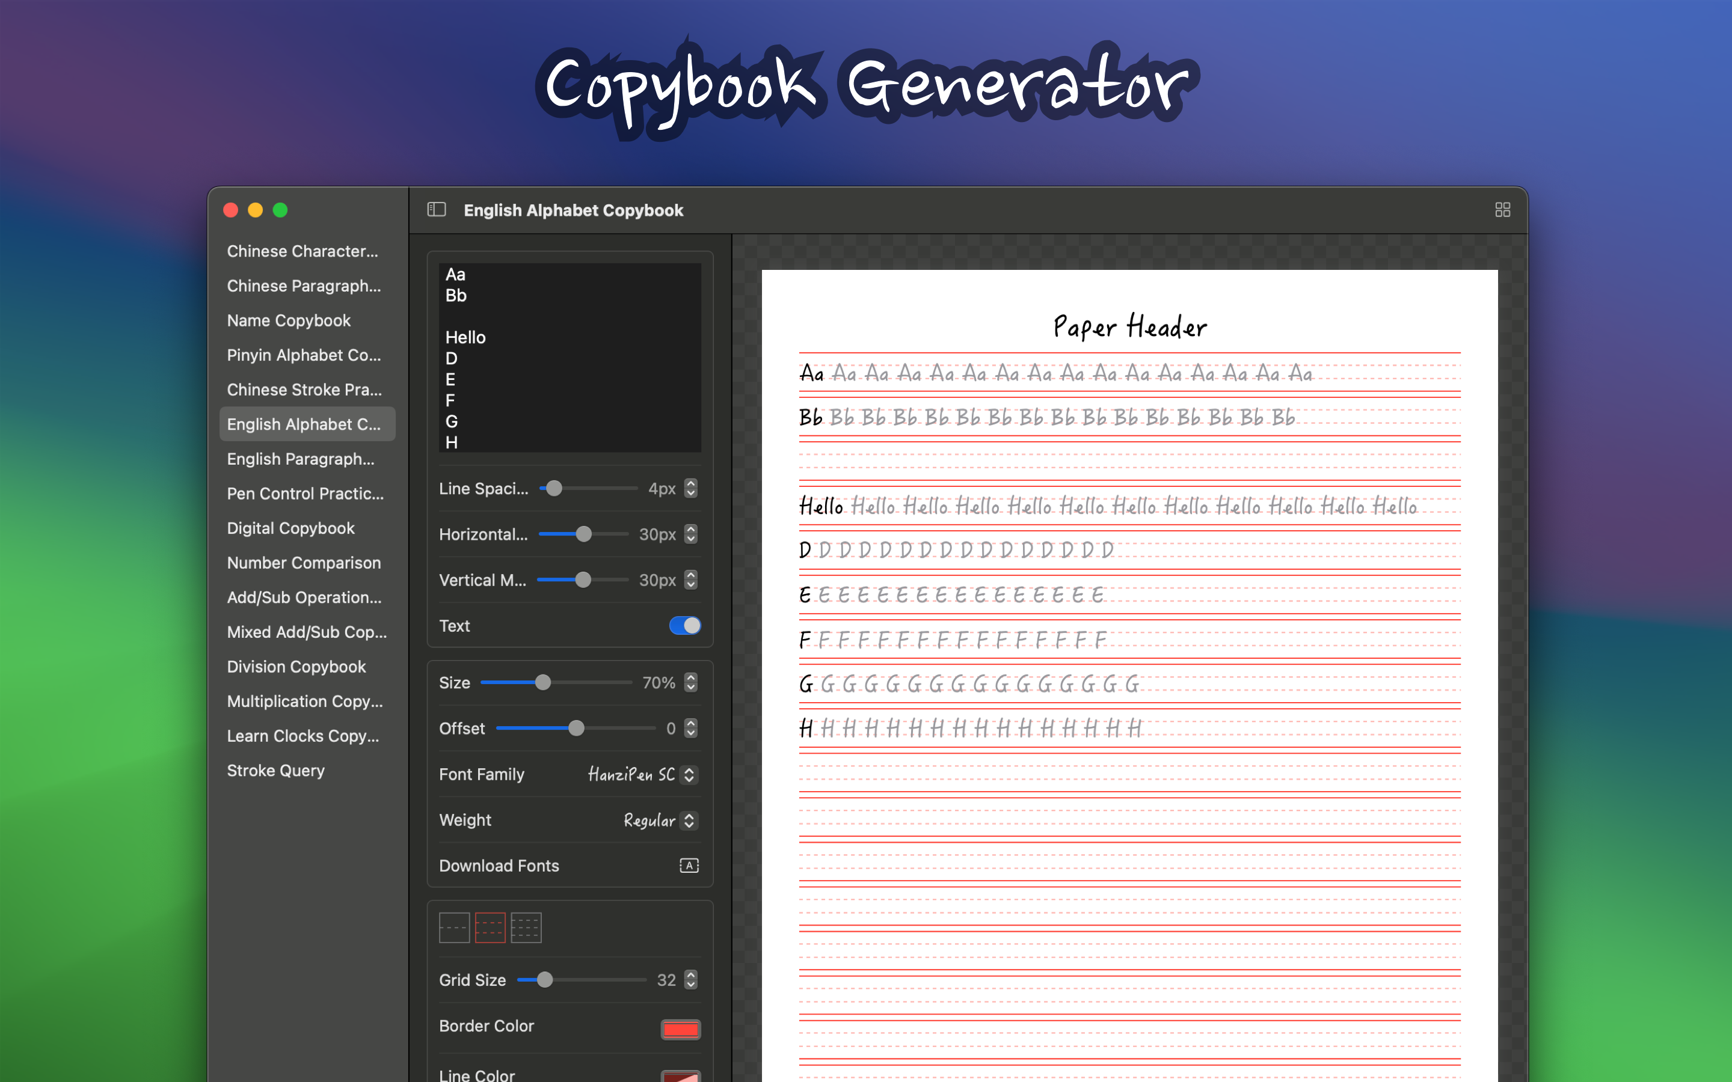Toggle the sidebar visibility icon in toolbar

pyautogui.click(x=436, y=210)
